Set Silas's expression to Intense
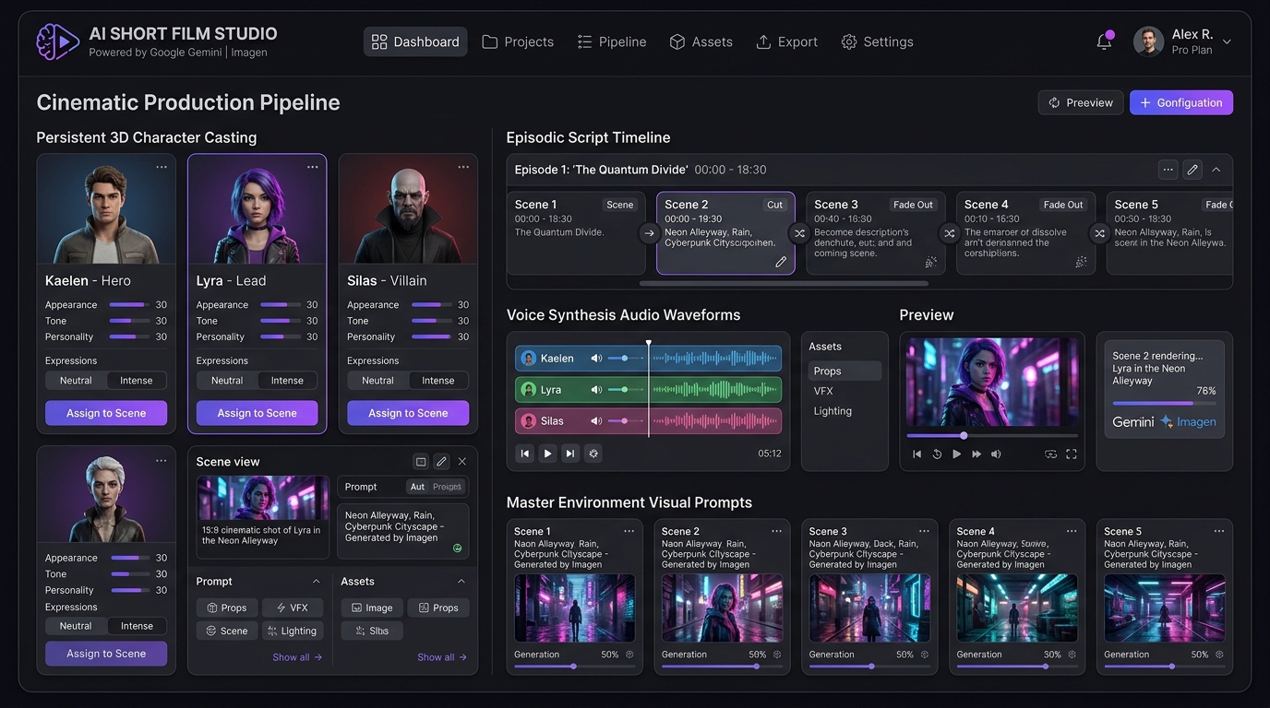This screenshot has height=708, width=1270. (x=438, y=380)
